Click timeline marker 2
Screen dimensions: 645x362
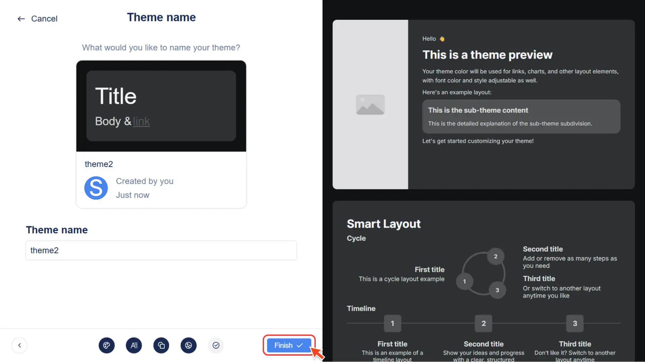click(484, 323)
